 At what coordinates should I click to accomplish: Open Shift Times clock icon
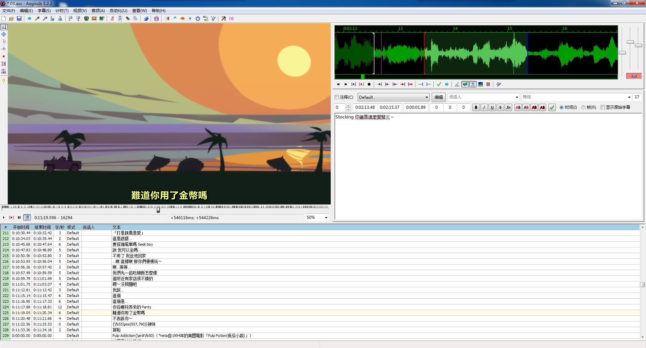(198, 18)
